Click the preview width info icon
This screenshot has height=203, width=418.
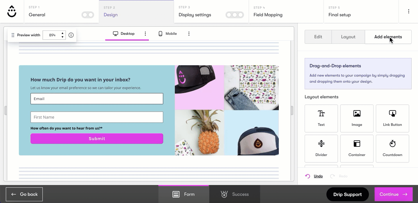71,35
